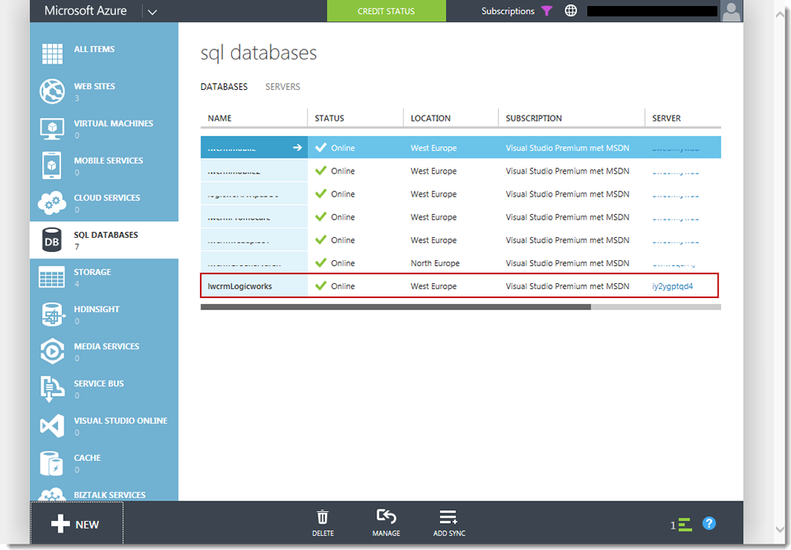Open the BizTalk Services icon
This screenshot has height=550, width=791.
[x=52, y=495]
